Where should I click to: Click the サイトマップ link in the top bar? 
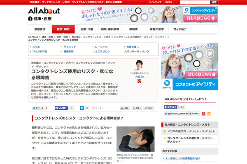155,2
